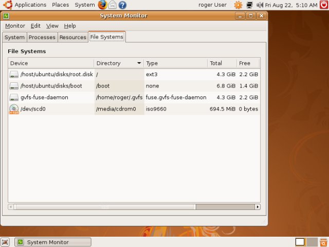Click the fuse.gvfs-fuse-daemon type cell
329x247 pixels.
[x=176, y=97]
